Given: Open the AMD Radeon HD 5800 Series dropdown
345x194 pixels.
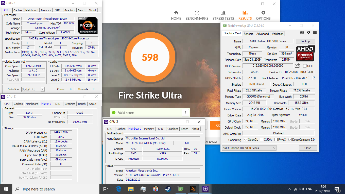Looking at the screenshot, I should (x=249, y=148).
